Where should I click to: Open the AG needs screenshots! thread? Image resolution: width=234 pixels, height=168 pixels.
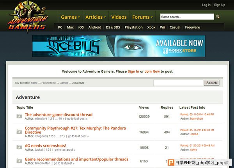45,146
